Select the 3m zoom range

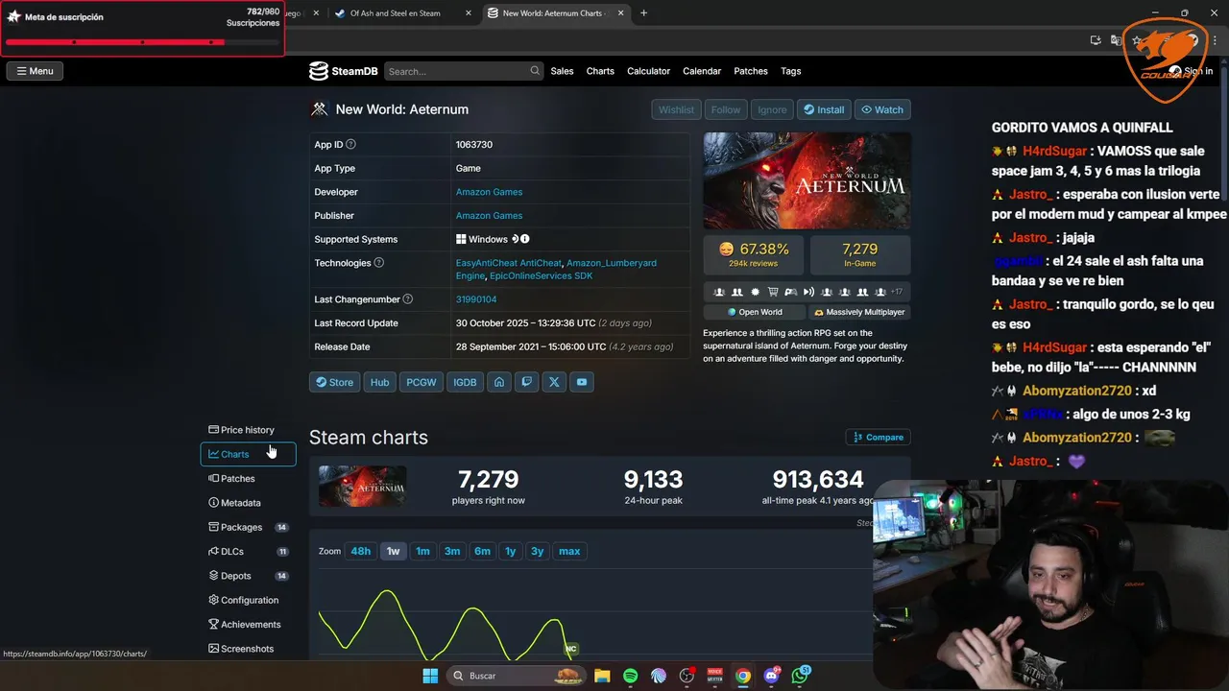[x=452, y=551]
